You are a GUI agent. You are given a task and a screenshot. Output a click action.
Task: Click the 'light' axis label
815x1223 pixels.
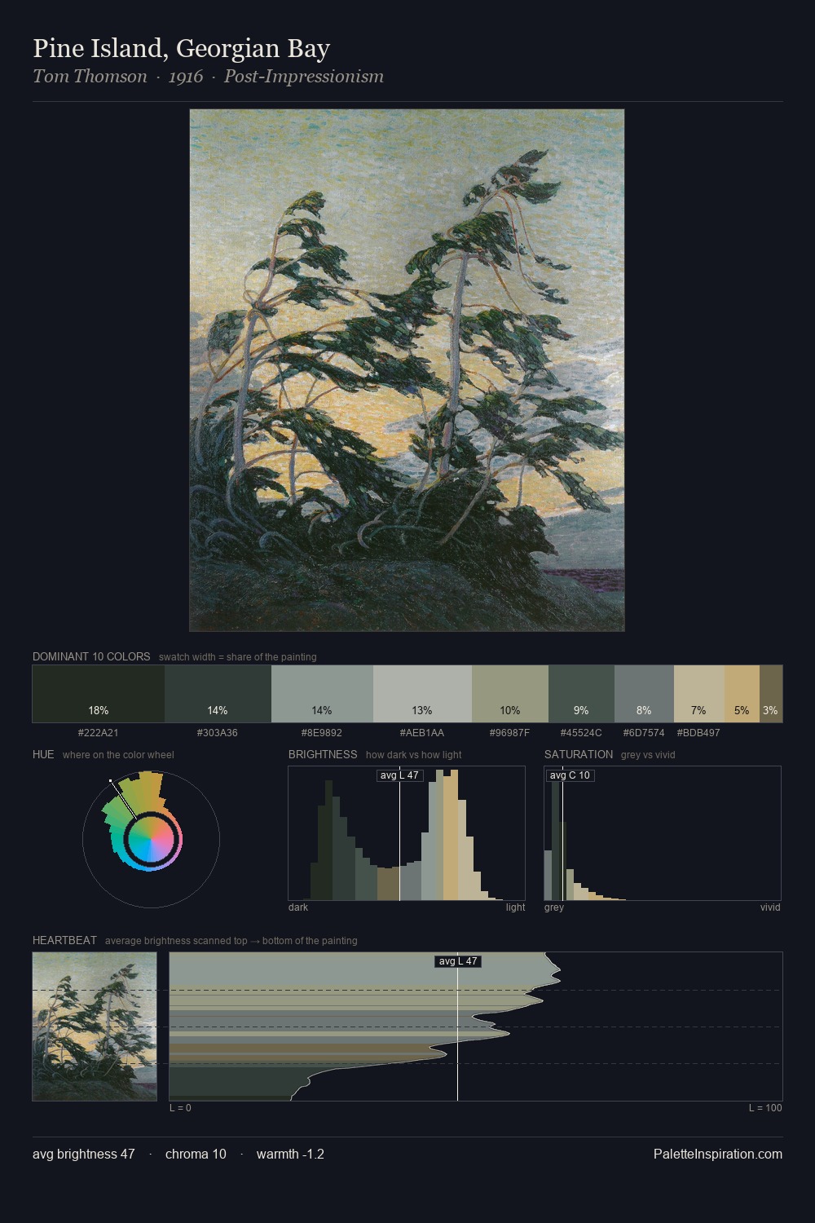516,907
